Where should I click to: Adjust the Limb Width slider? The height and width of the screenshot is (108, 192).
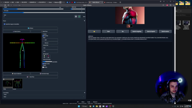[x=47, y=62]
